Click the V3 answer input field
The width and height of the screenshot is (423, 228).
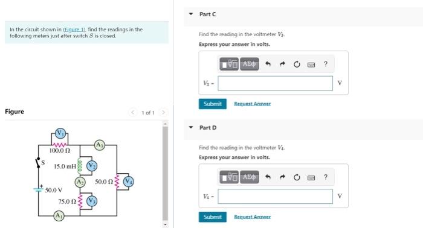[275, 83]
